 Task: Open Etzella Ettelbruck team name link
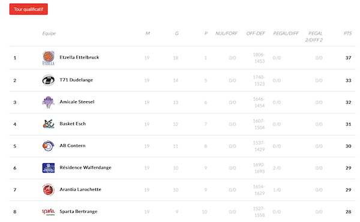point(79,58)
